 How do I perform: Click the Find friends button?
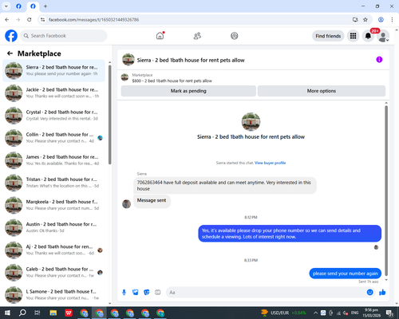tap(328, 36)
